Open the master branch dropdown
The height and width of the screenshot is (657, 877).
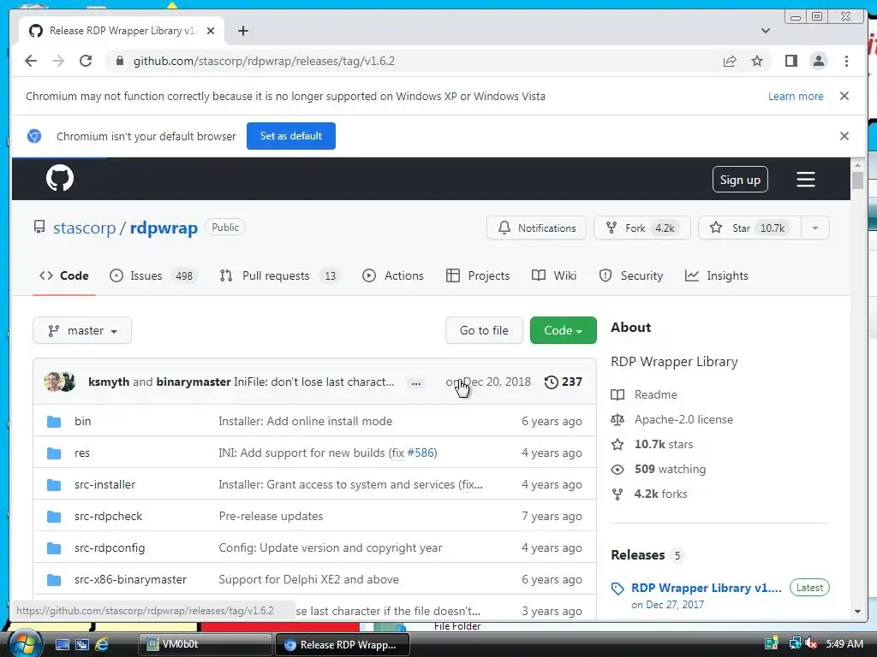tap(82, 331)
